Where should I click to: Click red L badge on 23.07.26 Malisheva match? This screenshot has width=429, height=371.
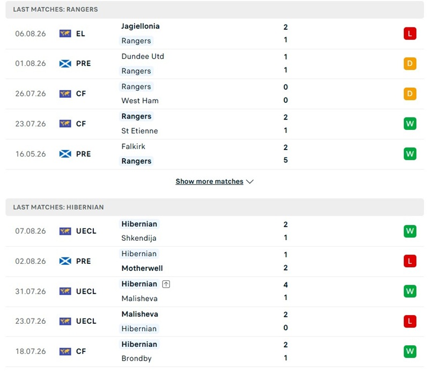pyautogui.click(x=410, y=321)
